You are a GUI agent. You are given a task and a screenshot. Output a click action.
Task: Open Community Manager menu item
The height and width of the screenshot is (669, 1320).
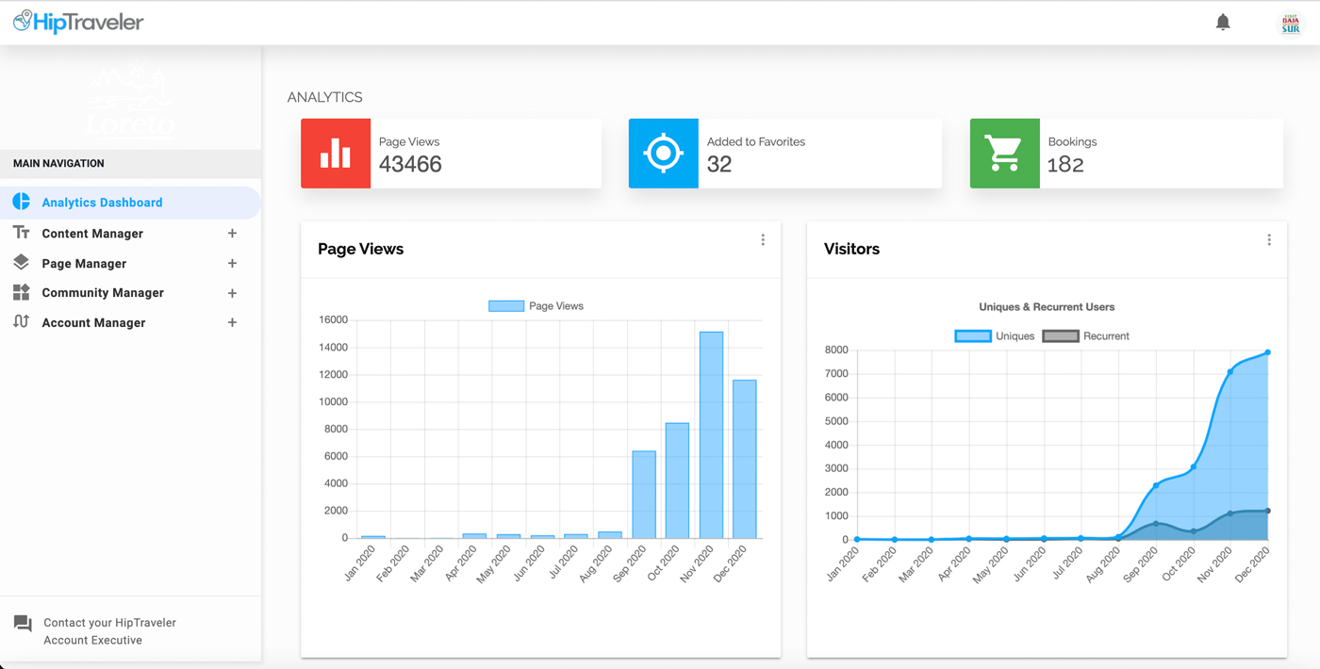[103, 293]
